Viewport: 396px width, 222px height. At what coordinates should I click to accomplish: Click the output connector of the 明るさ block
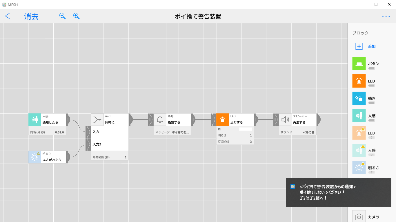[68, 157]
